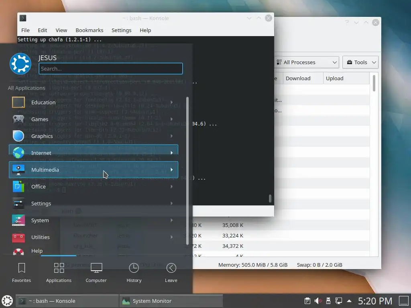411x308 pixels.
Task: Click the 33,224 K memory value
Action: 232,236
